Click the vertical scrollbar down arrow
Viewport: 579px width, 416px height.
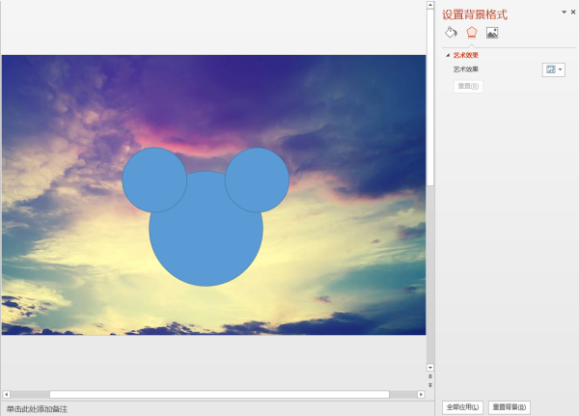click(x=430, y=367)
